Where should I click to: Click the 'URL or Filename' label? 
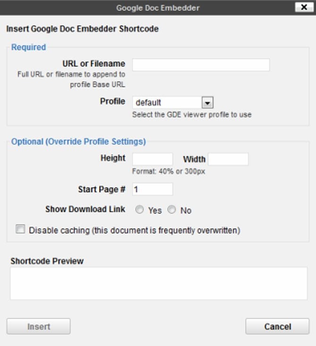(x=93, y=64)
